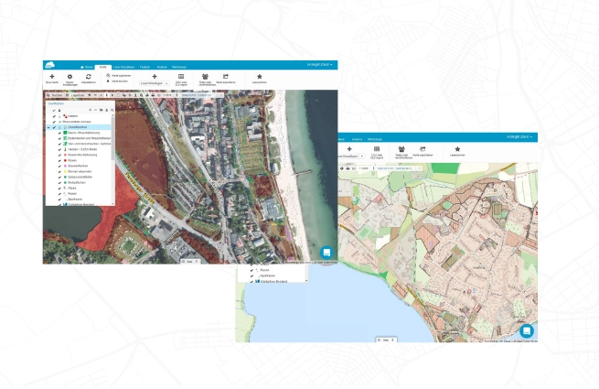Click Teilen oder Veröffentlichen in right window

(401, 152)
